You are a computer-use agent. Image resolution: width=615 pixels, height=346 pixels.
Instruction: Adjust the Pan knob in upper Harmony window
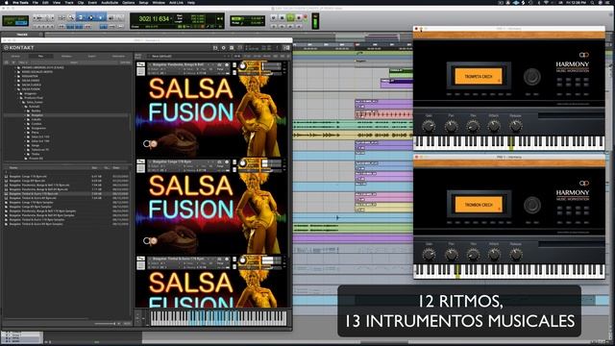(x=451, y=126)
